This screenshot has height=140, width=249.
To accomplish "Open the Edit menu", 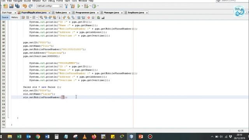I will [x=3, y=1].
